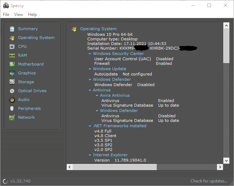Image resolution: width=234 pixels, height=186 pixels.
Task: Open the Help menu
Action: (32, 15)
